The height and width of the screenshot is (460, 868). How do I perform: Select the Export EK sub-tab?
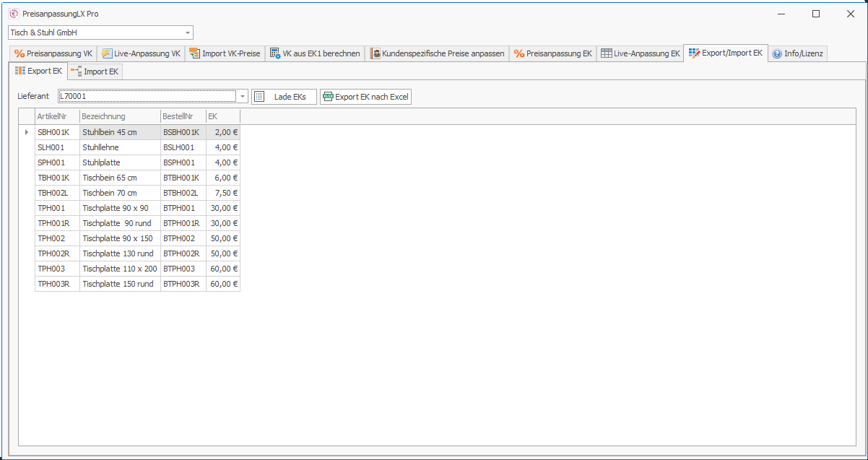(38, 71)
